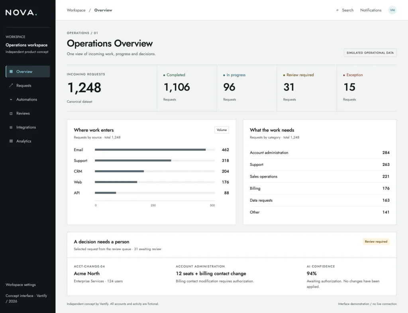The image size is (408, 313).
Task: Click the Simulated Operational Data badge
Action: [x=370, y=53]
